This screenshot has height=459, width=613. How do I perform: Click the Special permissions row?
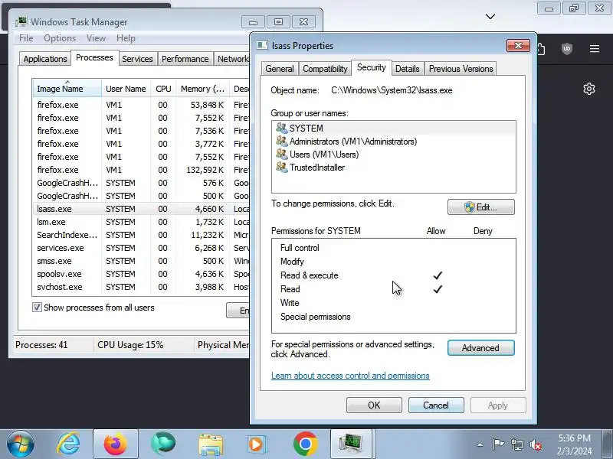394,317
